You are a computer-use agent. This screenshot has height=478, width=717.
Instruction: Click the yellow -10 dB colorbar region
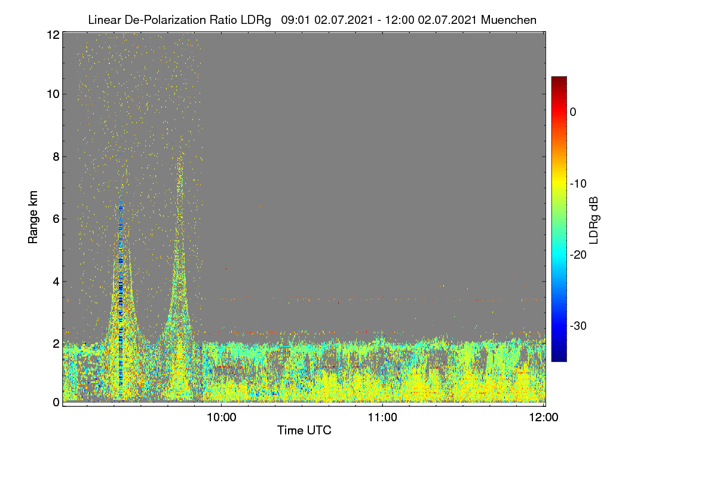coord(559,183)
